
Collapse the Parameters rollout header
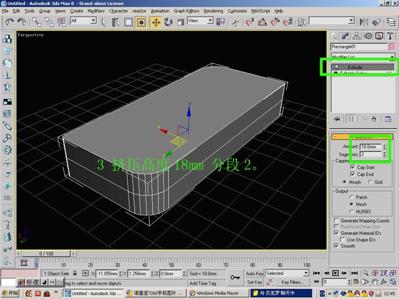(362, 137)
